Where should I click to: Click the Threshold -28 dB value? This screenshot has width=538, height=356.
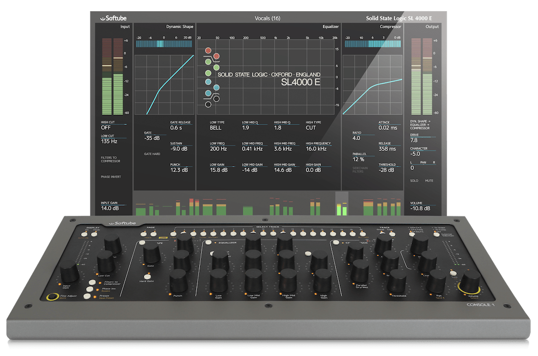pos(386,170)
